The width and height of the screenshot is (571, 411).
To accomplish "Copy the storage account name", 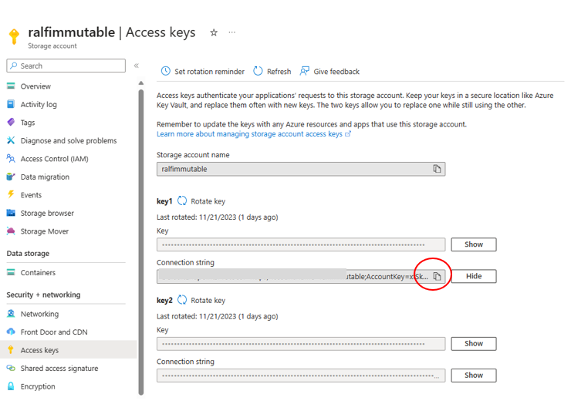I will pyautogui.click(x=437, y=169).
